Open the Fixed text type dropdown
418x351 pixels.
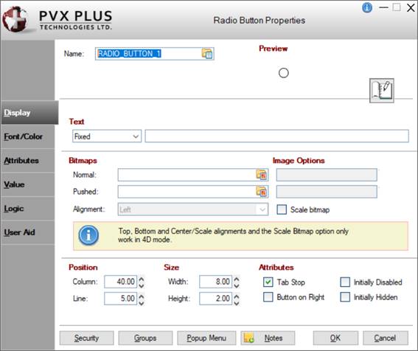(x=107, y=136)
